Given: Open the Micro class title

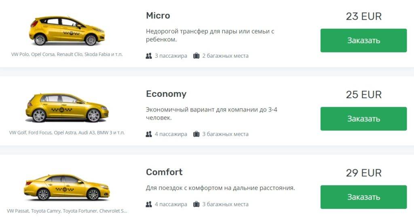Looking at the screenshot, I should point(158,16).
